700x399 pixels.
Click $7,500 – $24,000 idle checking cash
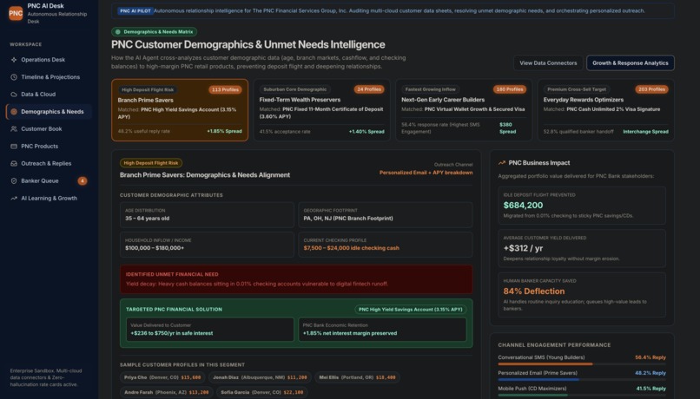pos(352,248)
